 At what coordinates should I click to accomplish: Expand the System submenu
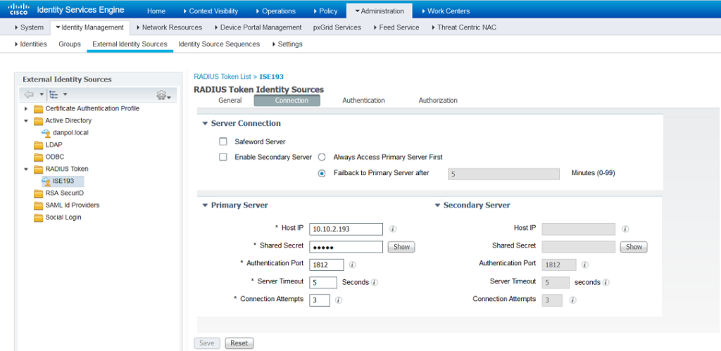30,27
